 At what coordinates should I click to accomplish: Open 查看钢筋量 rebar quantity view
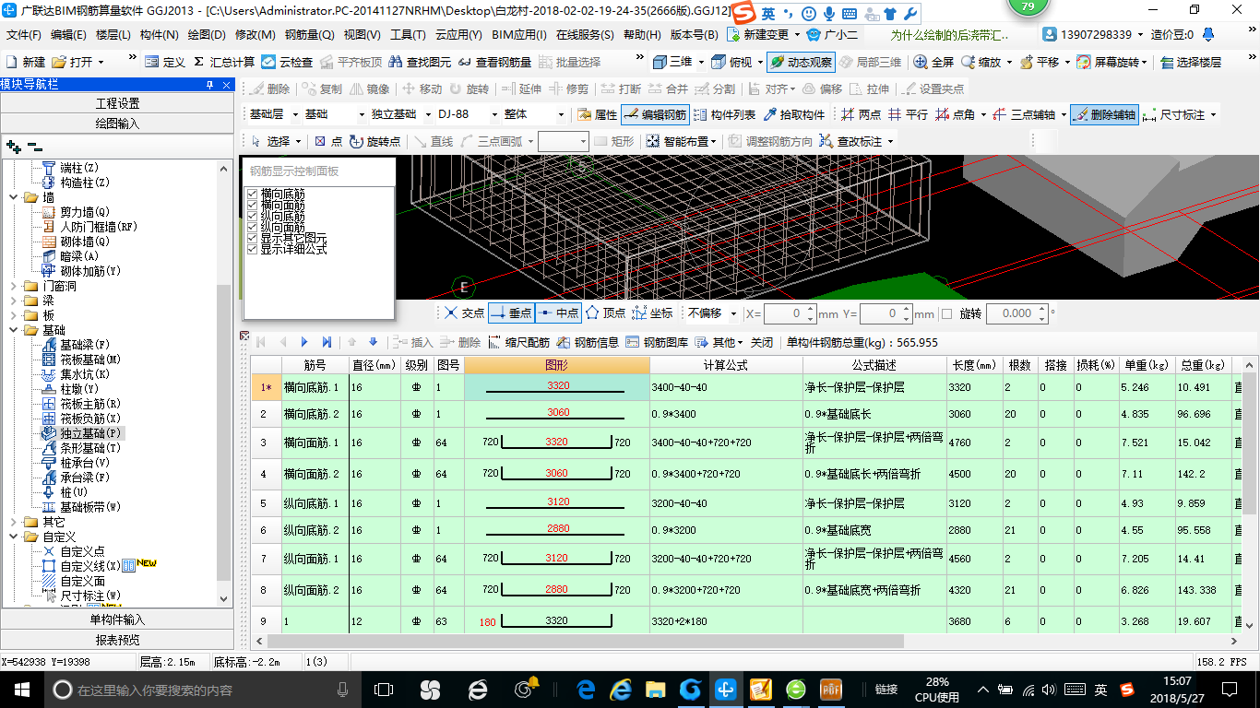point(495,63)
